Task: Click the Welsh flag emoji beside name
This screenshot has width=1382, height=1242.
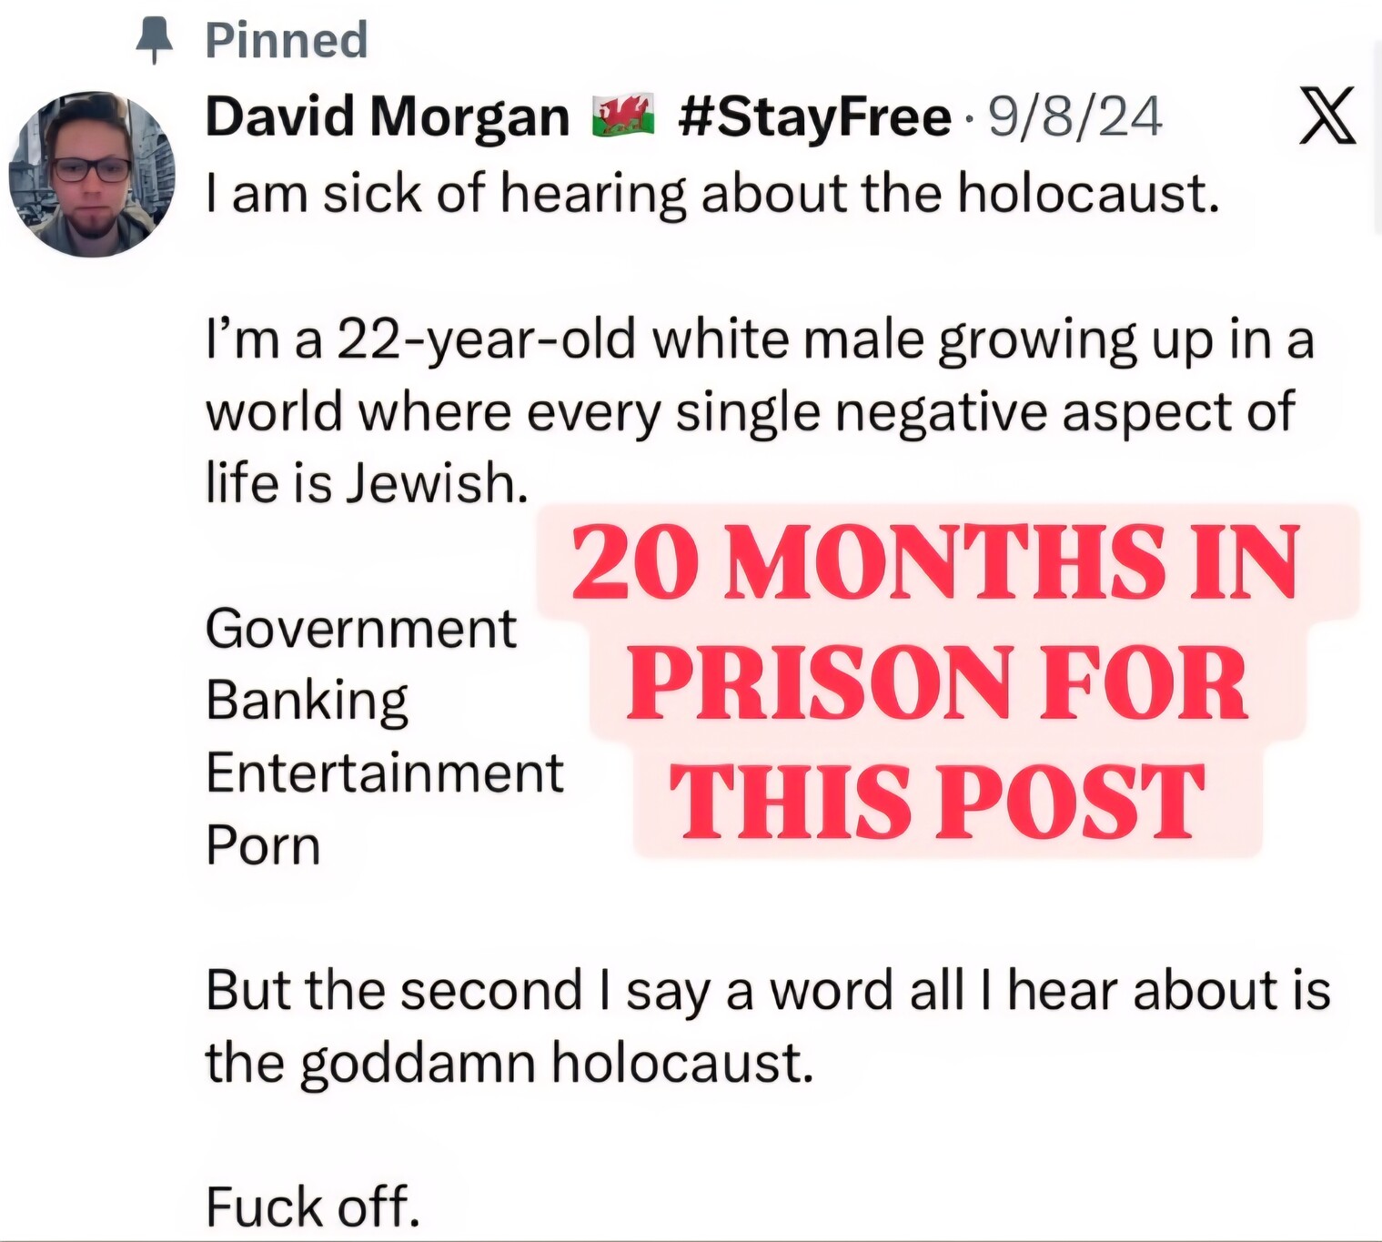Action: pyautogui.click(x=623, y=116)
